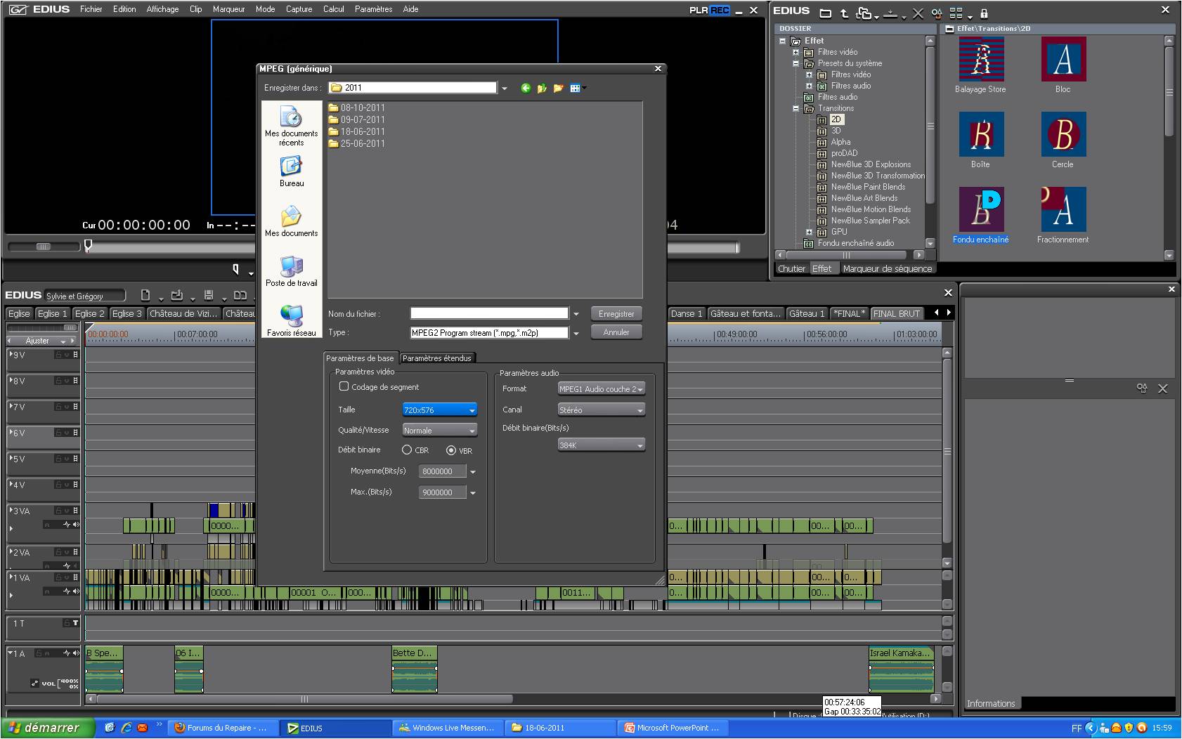Click the back arrow in the save dialog toolbar
The image size is (1182, 739).
tap(526, 88)
